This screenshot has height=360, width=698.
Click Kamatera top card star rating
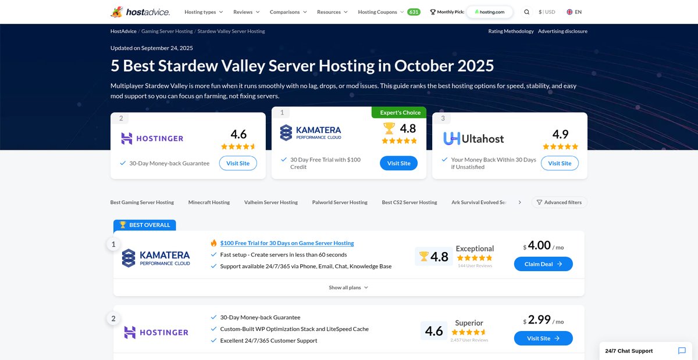tap(400, 141)
